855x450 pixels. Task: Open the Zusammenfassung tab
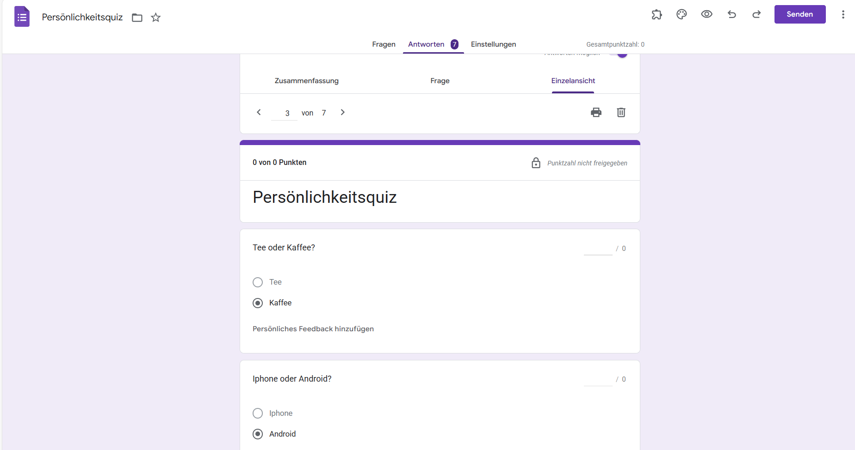306,81
